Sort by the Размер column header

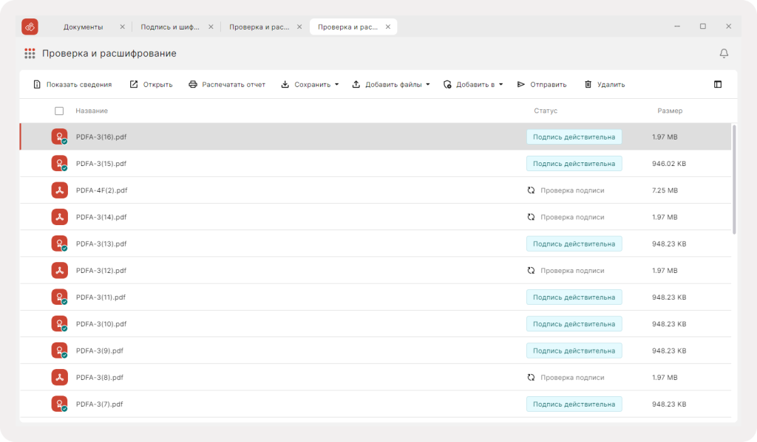tap(670, 111)
